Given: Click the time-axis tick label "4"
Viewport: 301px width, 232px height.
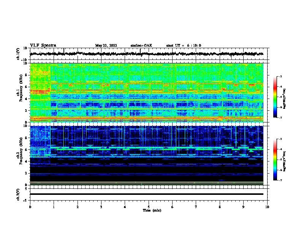Looking at the screenshot, I should 125,207.
